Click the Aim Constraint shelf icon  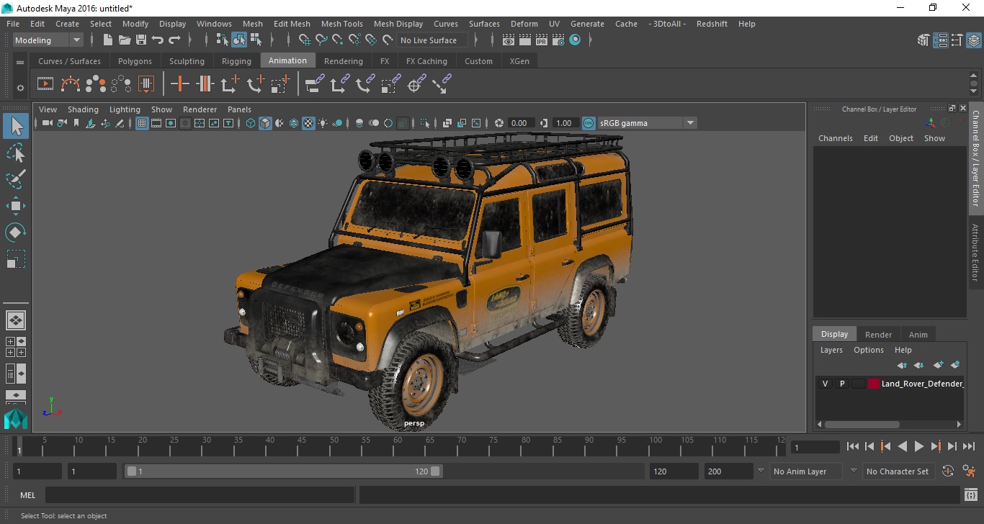click(x=415, y=84)
